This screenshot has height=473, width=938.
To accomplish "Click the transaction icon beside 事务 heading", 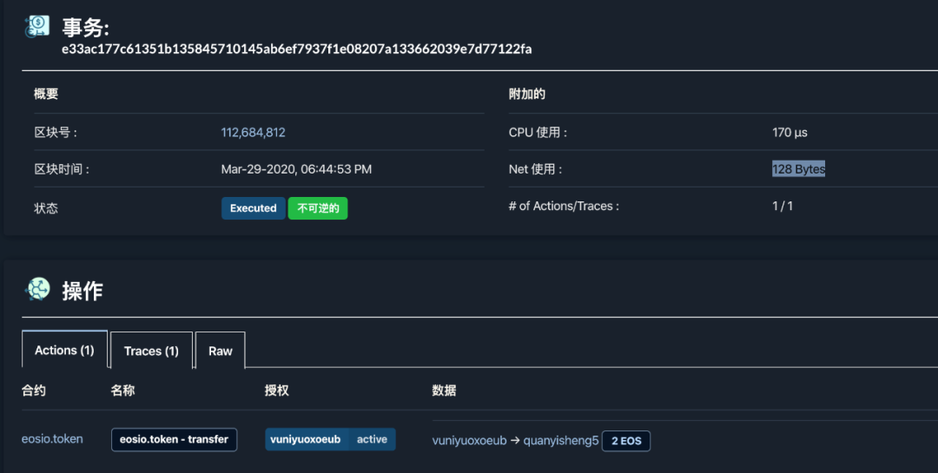I will point(37,26).
